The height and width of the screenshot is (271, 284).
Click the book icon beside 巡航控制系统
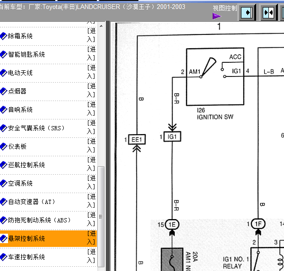click(x=3, y=165)
